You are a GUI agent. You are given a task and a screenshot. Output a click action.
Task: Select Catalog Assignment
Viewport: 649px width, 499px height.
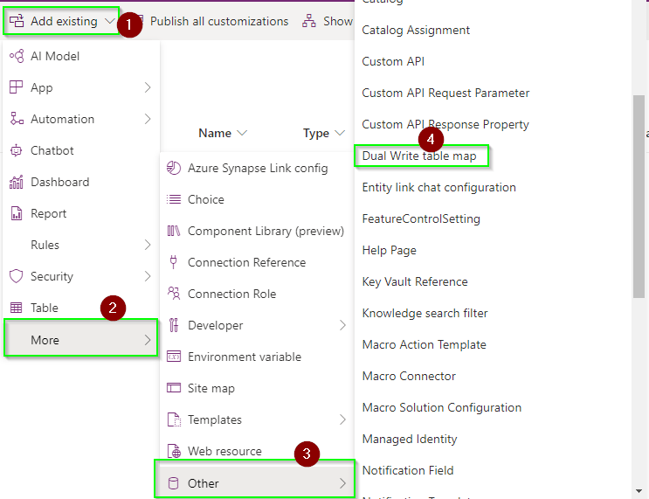coord(416,31)
